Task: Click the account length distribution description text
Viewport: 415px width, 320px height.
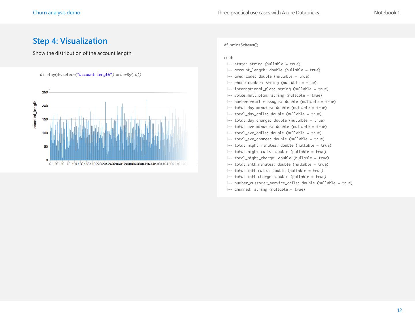Action: coord(83,53)
